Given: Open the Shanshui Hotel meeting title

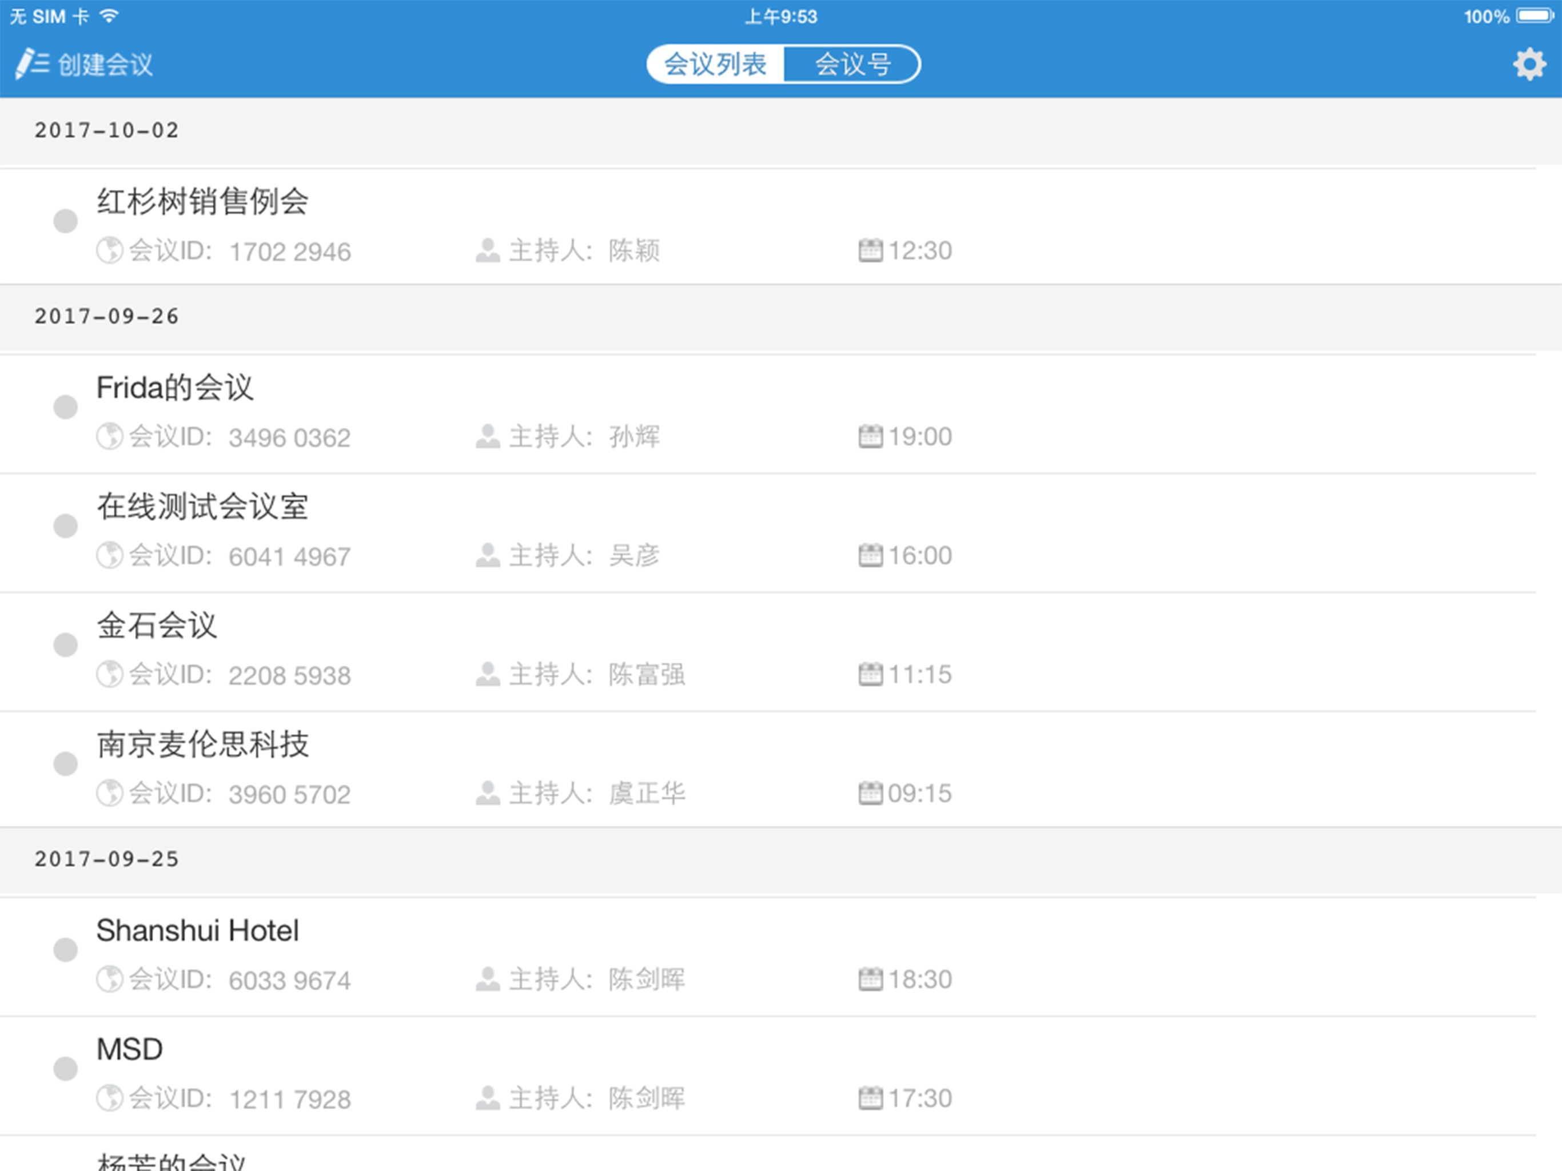Looking at the screenshot, I should coord(198,930).
